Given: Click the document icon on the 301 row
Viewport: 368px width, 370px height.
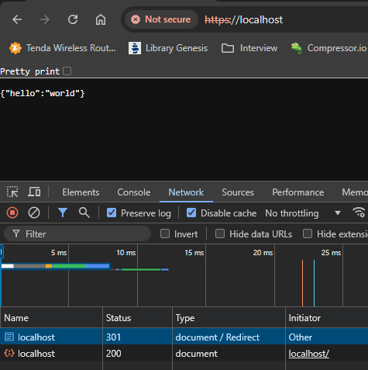Looking at the screenshot, I should pos(9,337).
